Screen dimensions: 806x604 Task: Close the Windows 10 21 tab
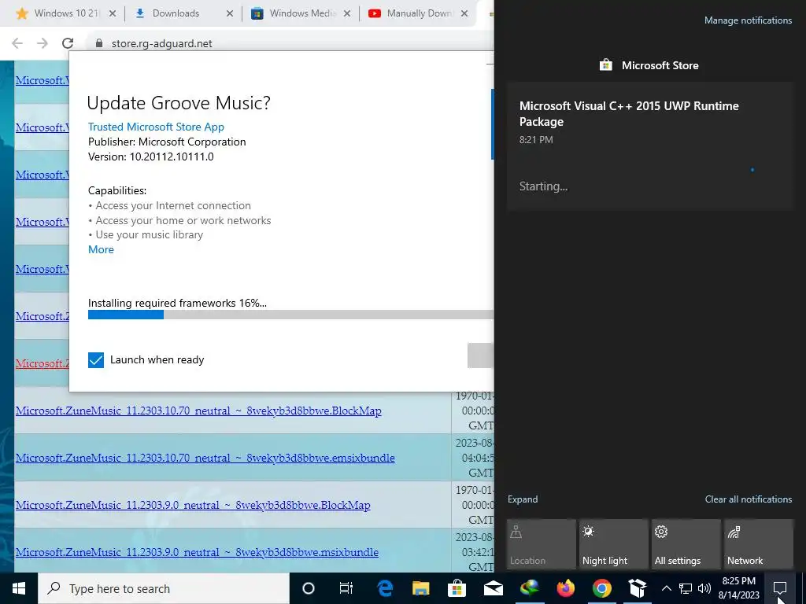click(x=113, y=13)
